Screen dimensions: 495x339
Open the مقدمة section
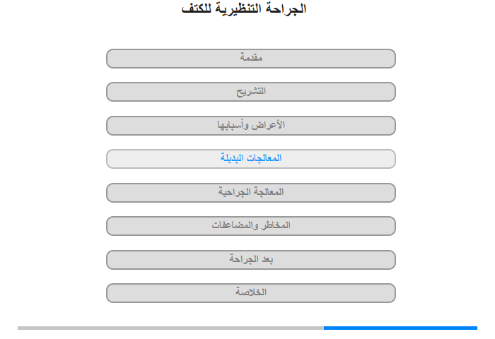click(x=251, y=59)
